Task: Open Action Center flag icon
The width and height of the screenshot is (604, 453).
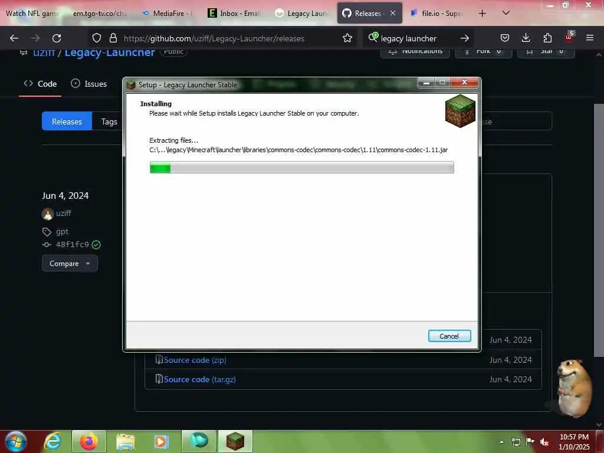Action: coord(530,441)
